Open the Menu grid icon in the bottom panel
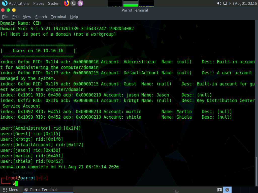Viewport: 258px width, 193px height. tap(5, 190)
